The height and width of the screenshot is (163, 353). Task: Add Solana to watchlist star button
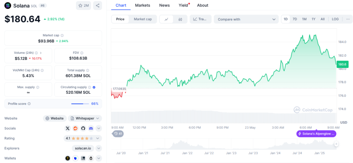point(83,6)
